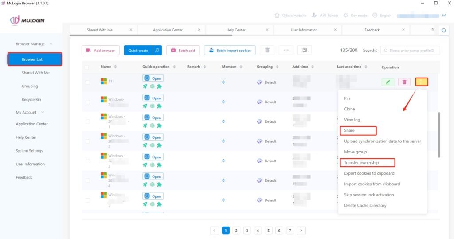The width and height of the screenshot is (454, 239).
Task: Click the save icon next to the ellipsis button
Action: [x=305, y=51]
